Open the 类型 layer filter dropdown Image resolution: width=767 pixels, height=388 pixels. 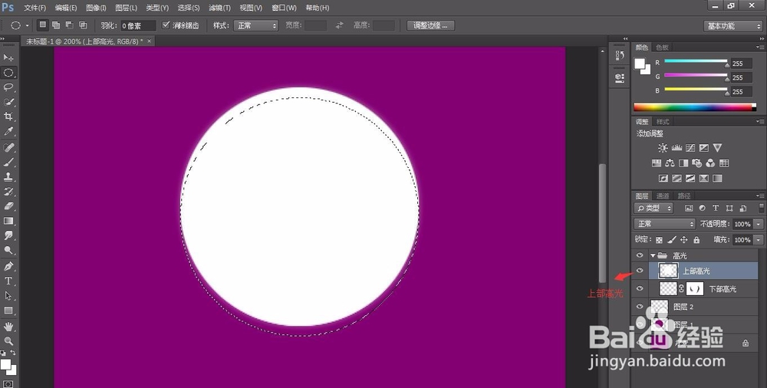click(653, 209)
